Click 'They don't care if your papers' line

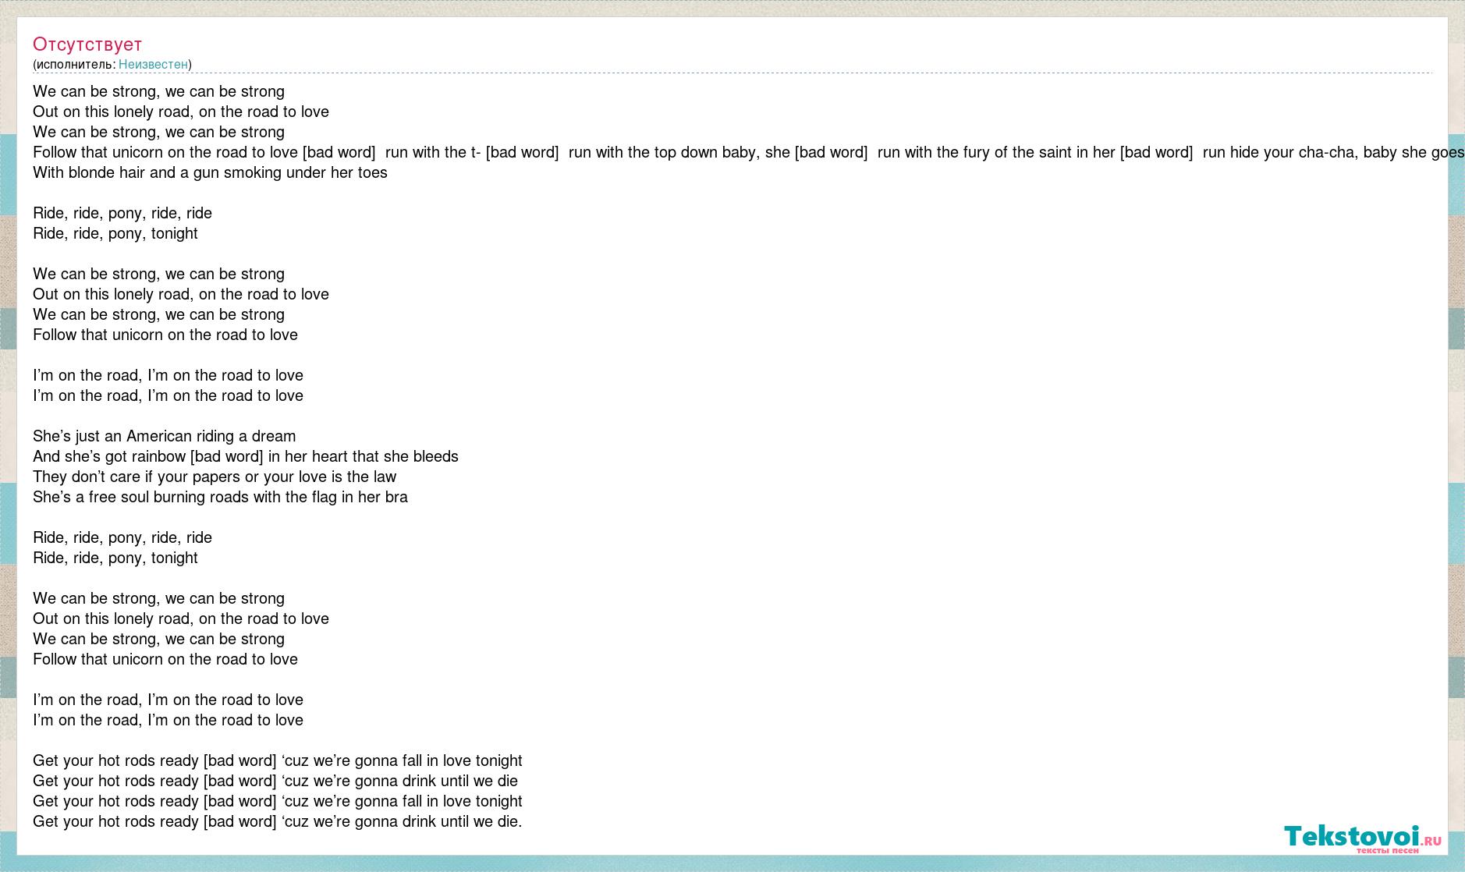(x=215, y=477)
